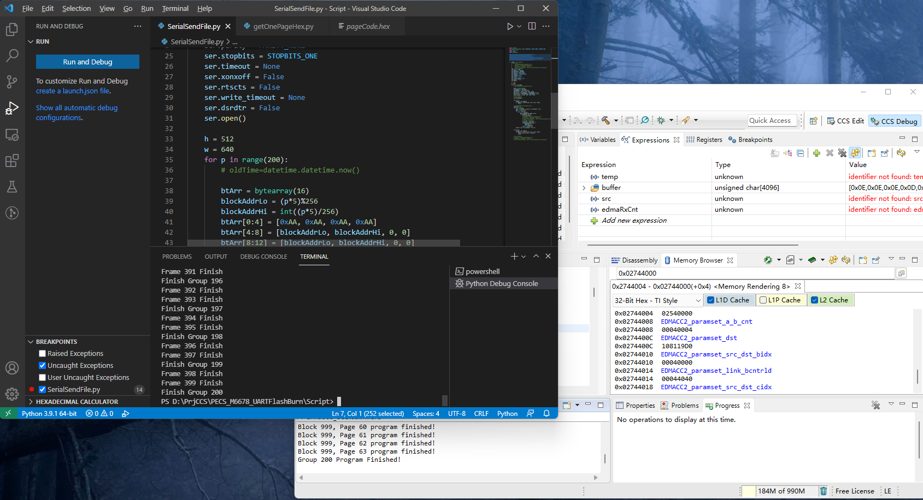Add new expression with green plus toolbar icon
This screenshot has height=500, width=923.
coord(816,153)
